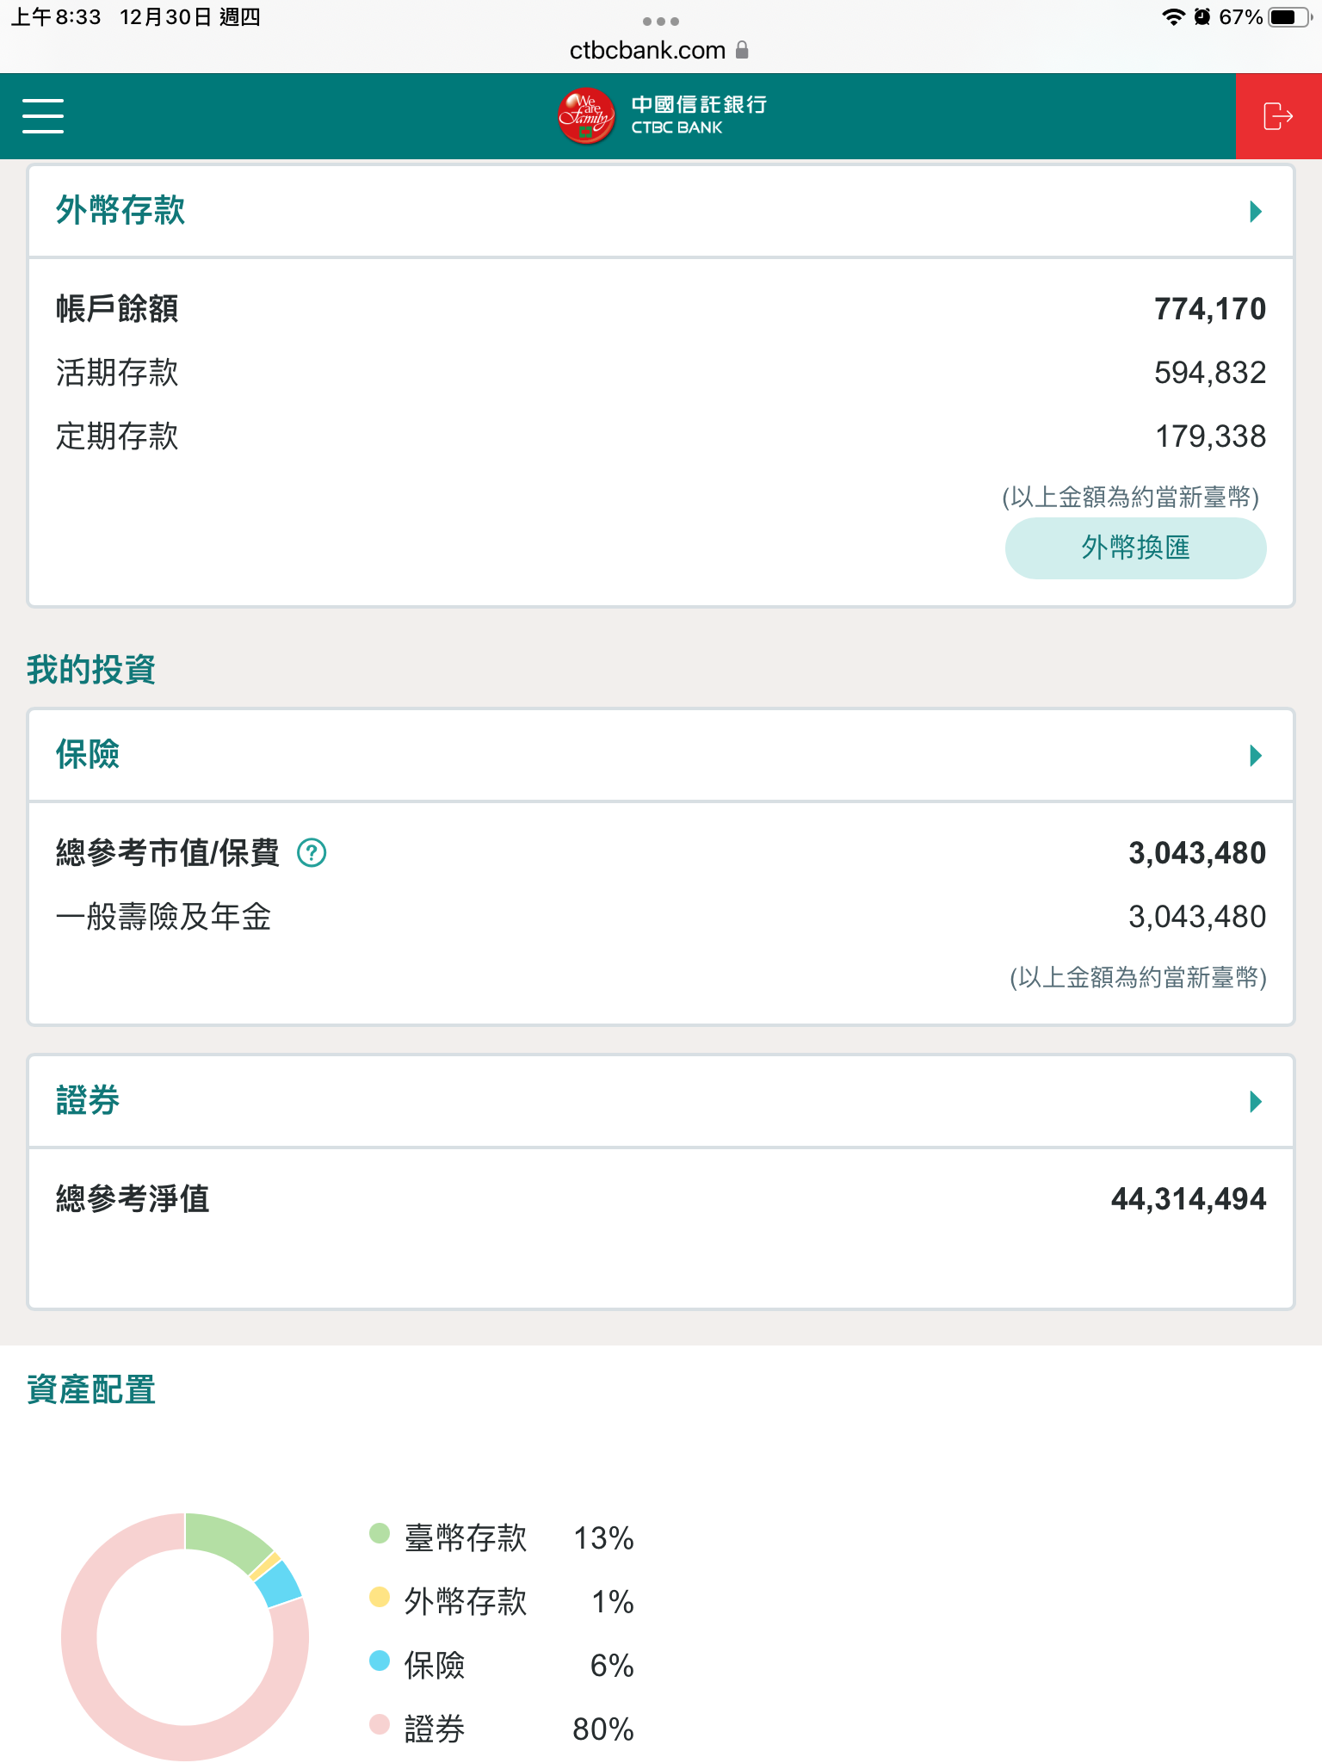Tap the ctbcbank.com address bar
1322x1763 pixels.
point(647,50)
